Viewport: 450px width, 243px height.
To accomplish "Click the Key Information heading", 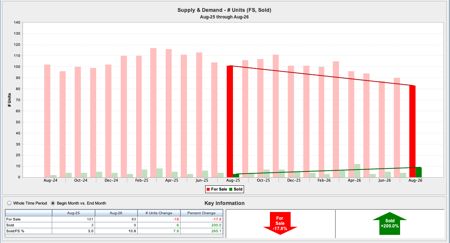I will point(224,203).
